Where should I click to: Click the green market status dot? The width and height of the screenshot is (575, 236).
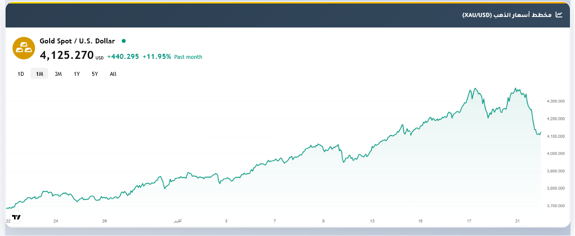pyautogui.click(x=124, y=41)
